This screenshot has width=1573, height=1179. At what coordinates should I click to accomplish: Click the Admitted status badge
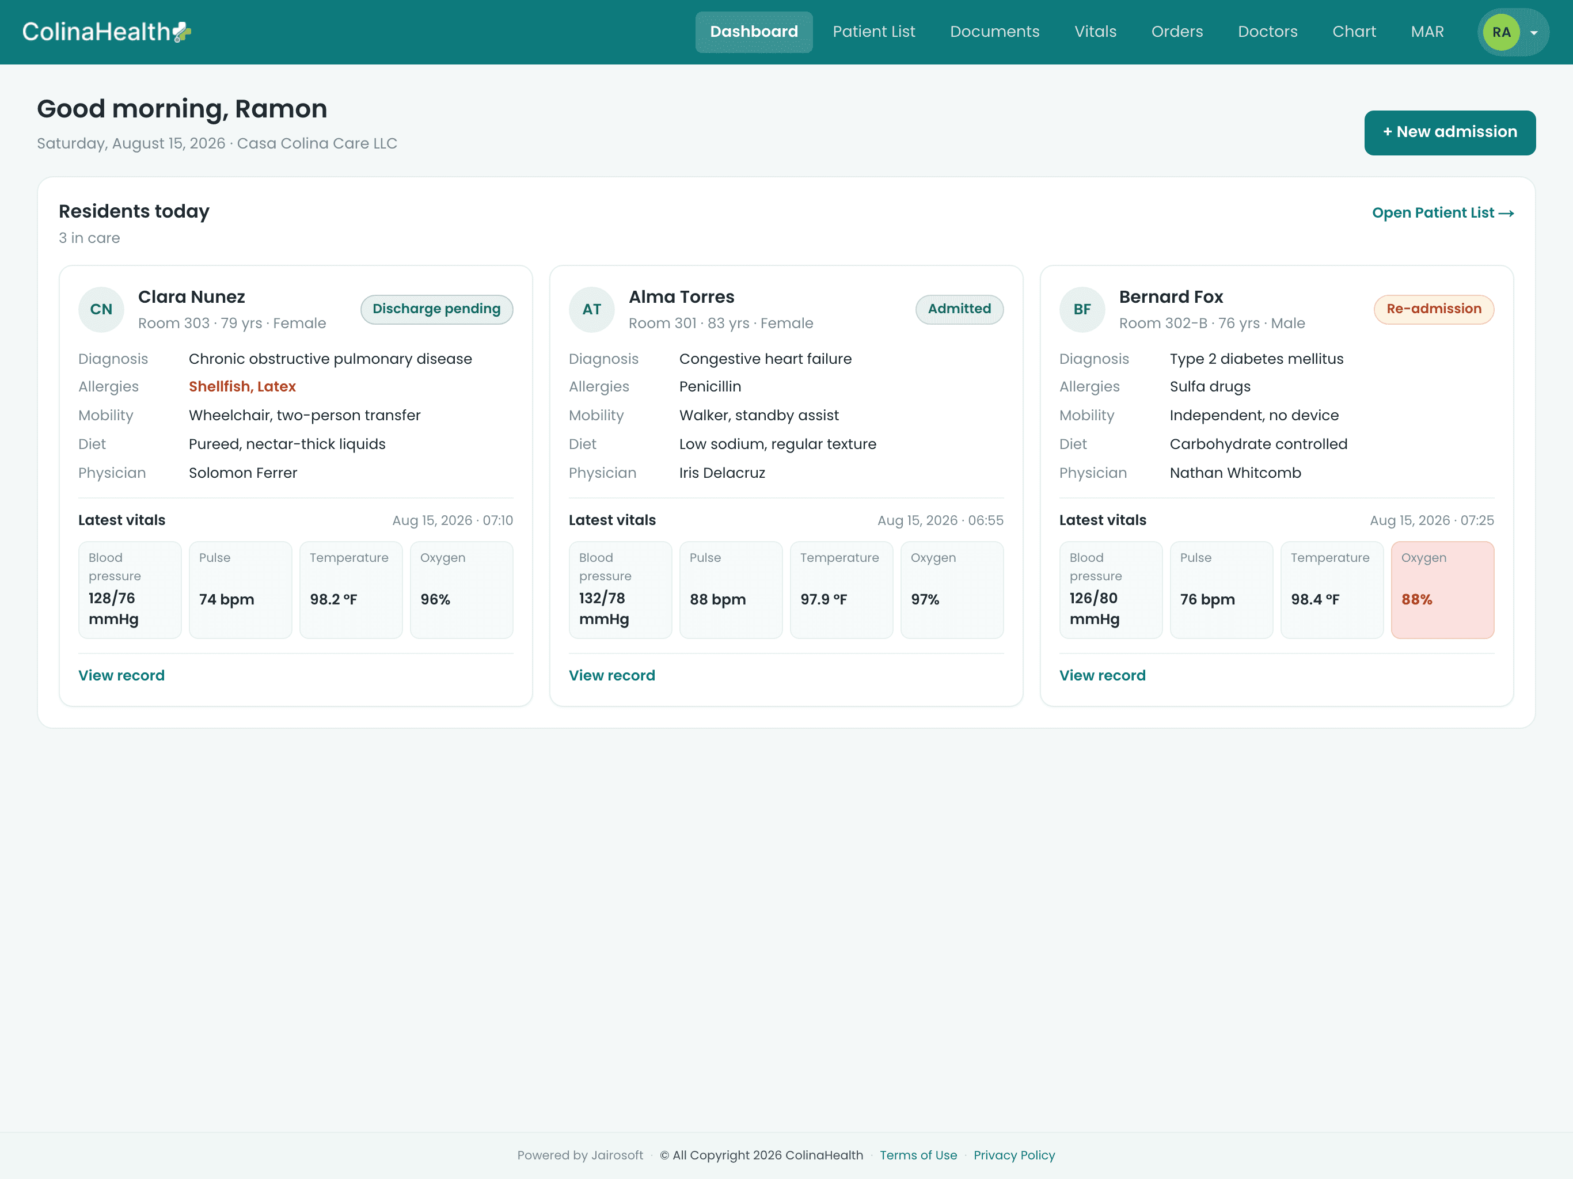pyautogui.click(x=959, y=309)
